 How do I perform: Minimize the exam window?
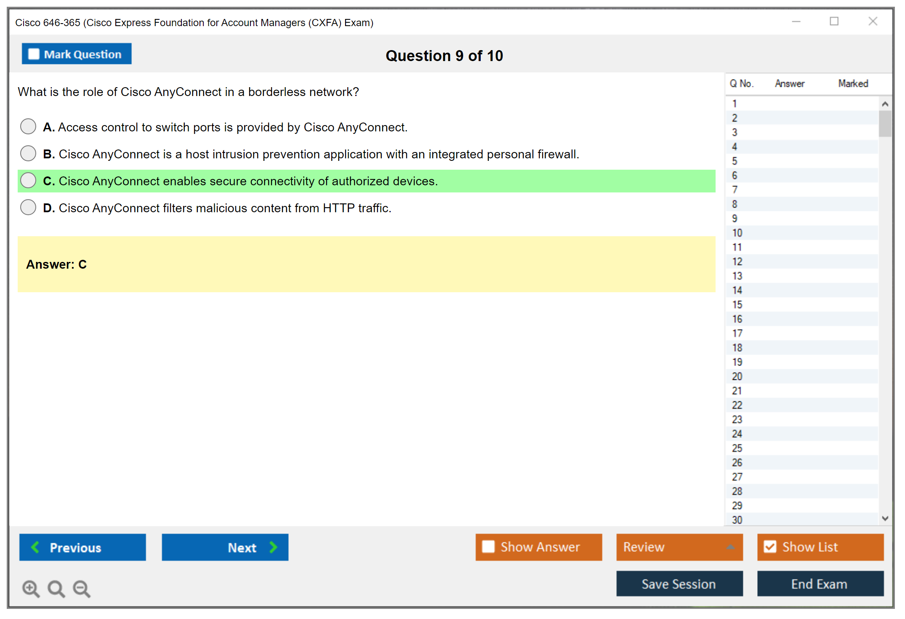(x=796, y=21)
